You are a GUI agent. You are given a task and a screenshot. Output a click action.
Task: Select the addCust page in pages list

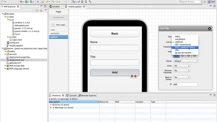tap(58, 37)
